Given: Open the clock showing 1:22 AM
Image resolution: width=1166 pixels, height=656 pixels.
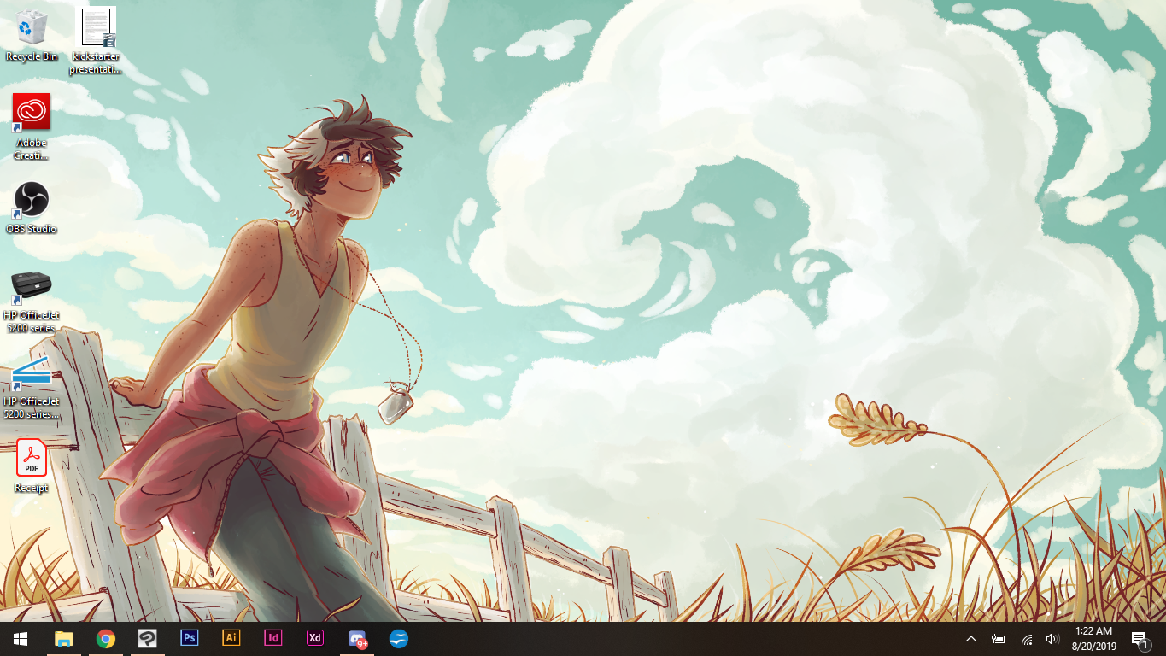Looking at the screenshot, I should click(1094, 639).
